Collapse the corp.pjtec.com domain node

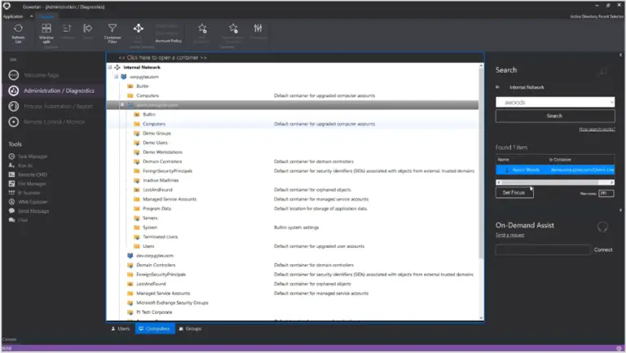tap(116, 77)
